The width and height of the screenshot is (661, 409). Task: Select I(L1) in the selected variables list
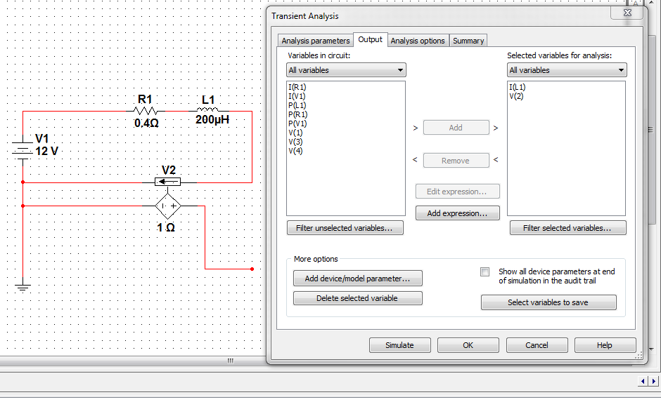coord(518,87)
